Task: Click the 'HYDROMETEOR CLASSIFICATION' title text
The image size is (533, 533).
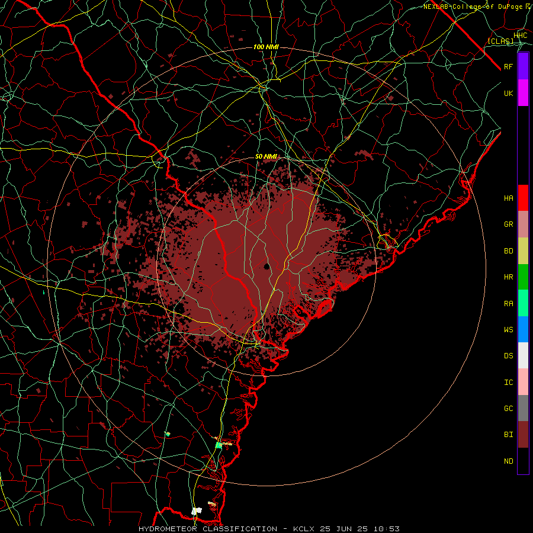Action: click(x=208, y=529)
